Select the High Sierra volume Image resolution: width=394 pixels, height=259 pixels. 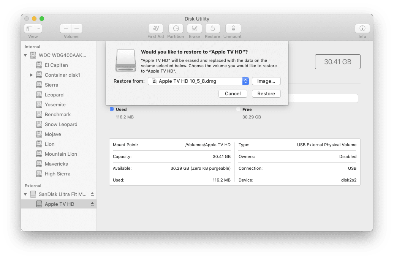click(x=57, y=174)
